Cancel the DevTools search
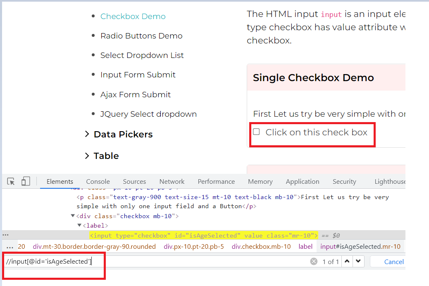This screenshot has width=429, height=286. [x=394, y=262]
